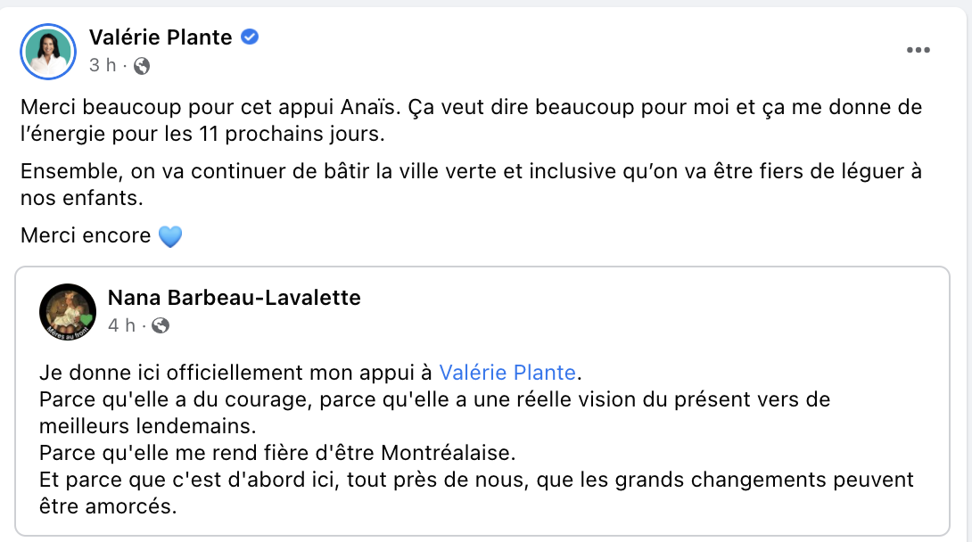The height and width of the screenshot is (542, 972).
Task: Open Nana Barbeau-Lavalette's round avatar
Action: (68, 312)
